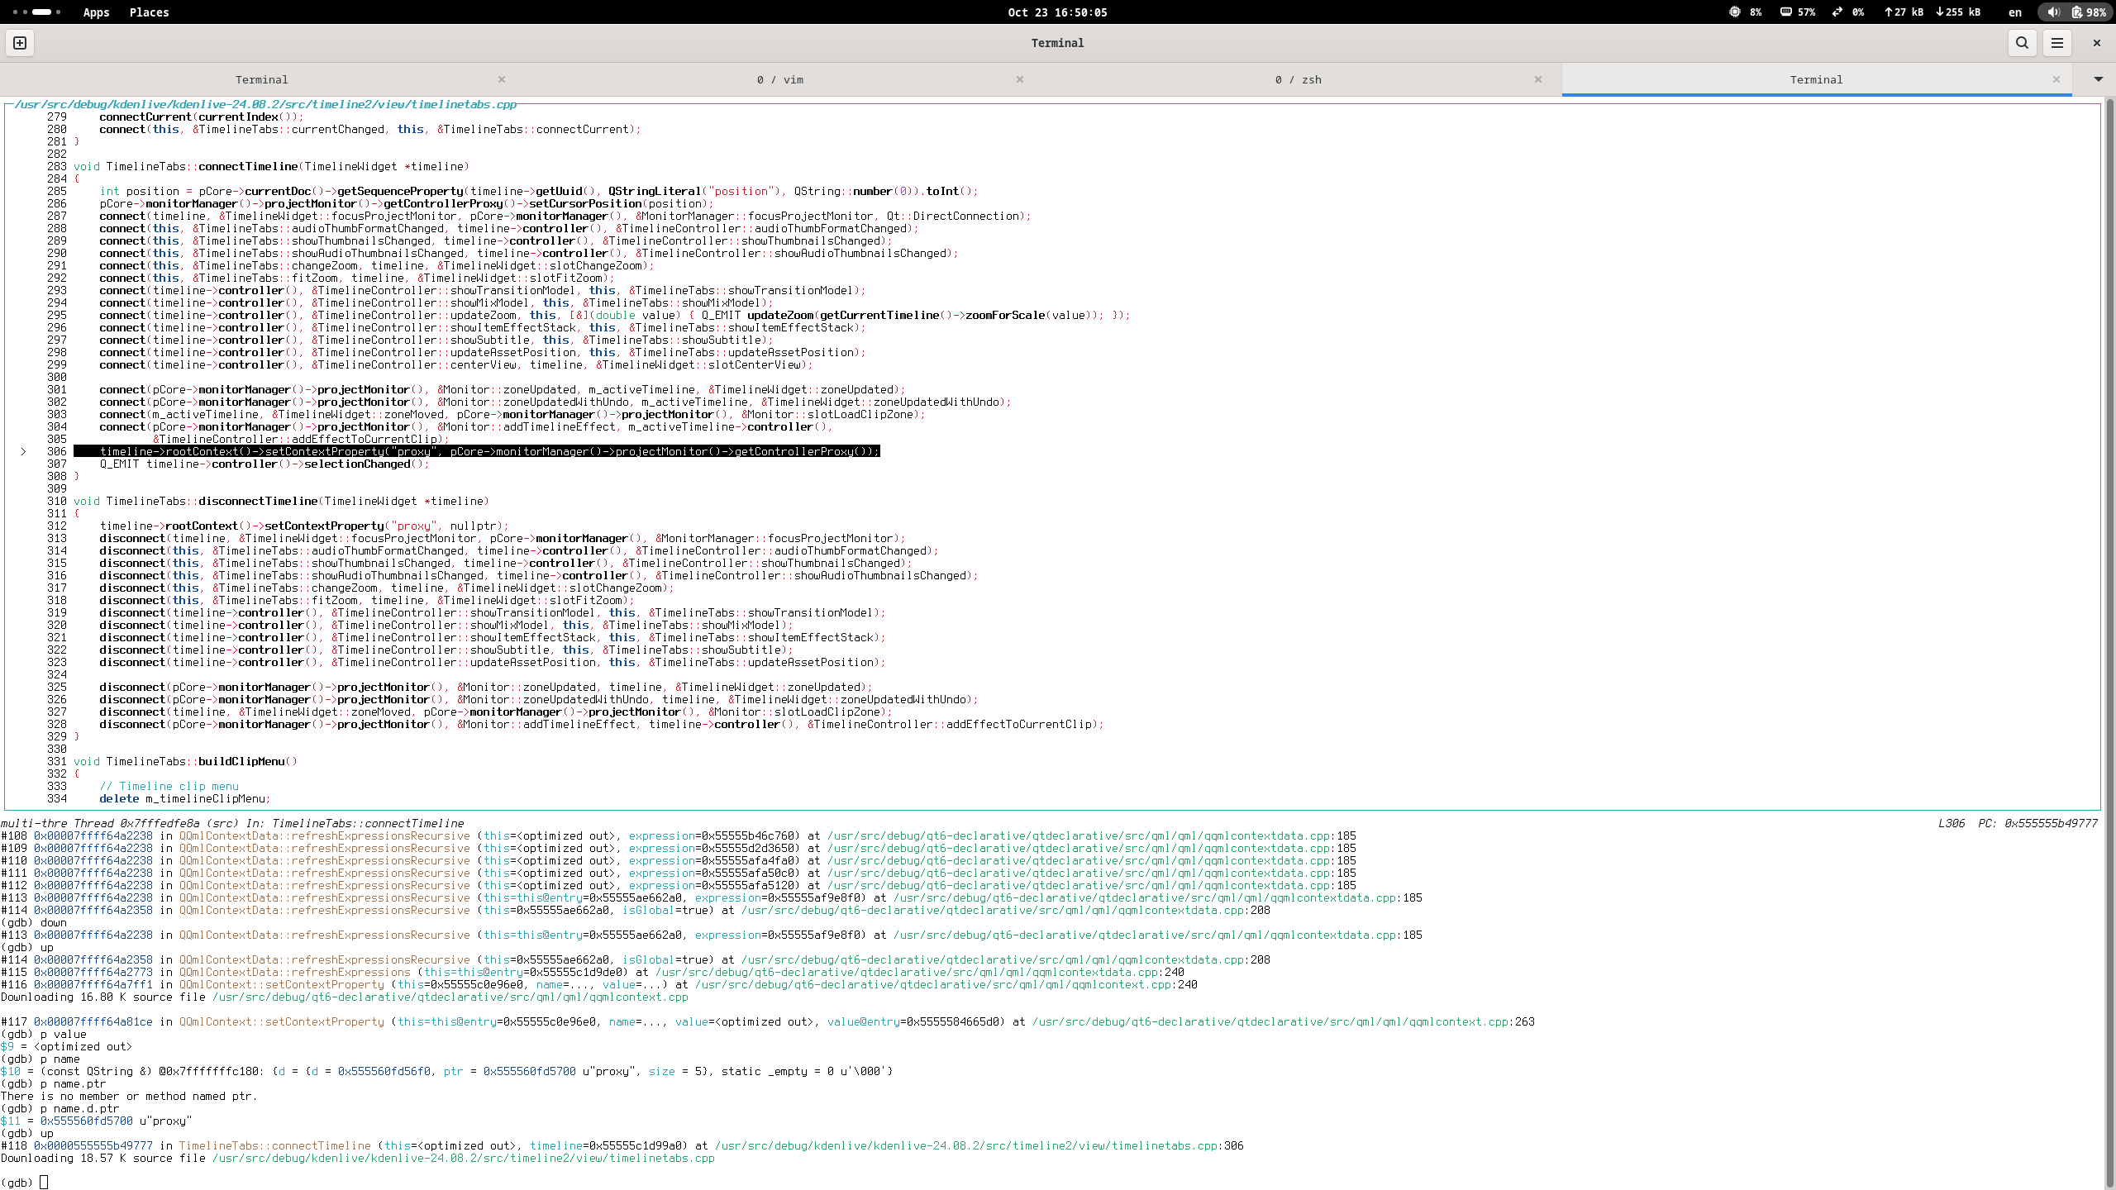Click the battery status icon
Image resolution: width=2116 pixels, height=1190 pixels.
point(2077,12)
